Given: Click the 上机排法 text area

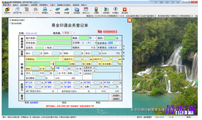Looking at the screenshot, I should [x=106, y=76].
